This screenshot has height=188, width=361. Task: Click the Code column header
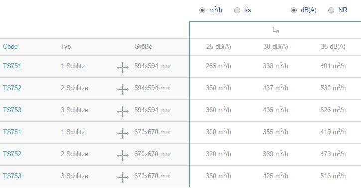tap(10, 46)
